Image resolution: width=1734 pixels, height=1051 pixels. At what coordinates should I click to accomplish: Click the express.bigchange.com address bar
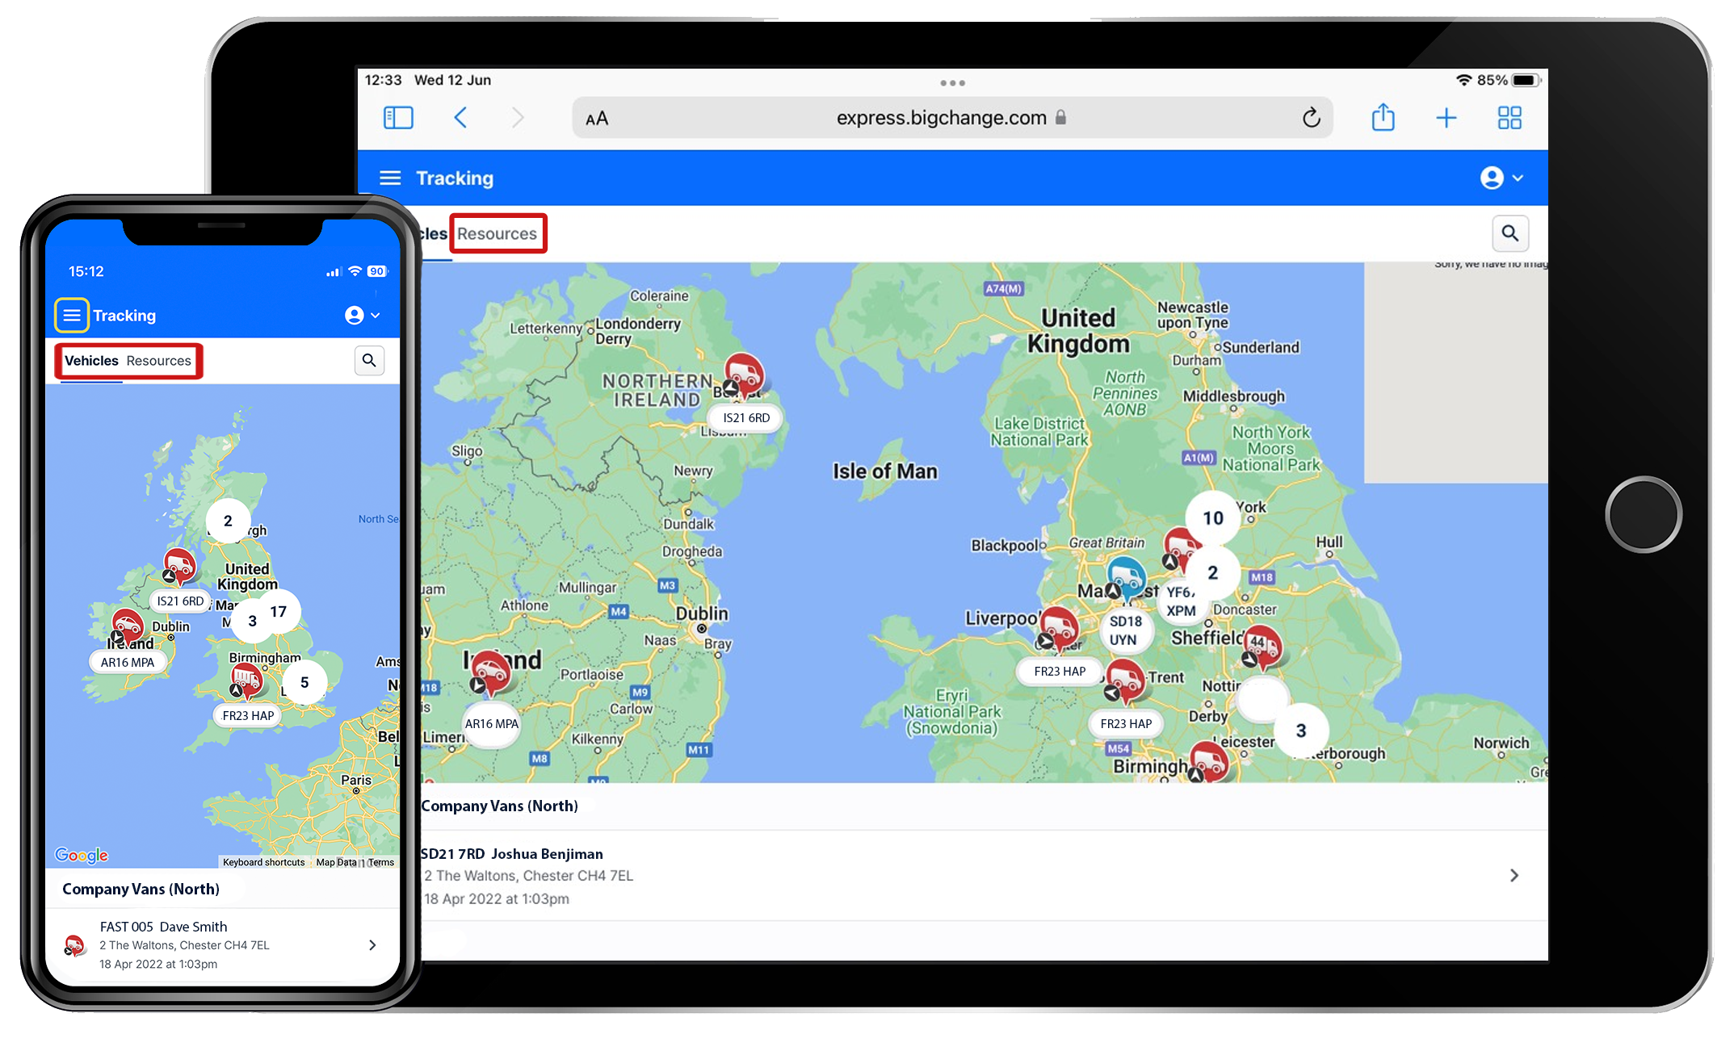pyautogui.click(x=952, y=118)
